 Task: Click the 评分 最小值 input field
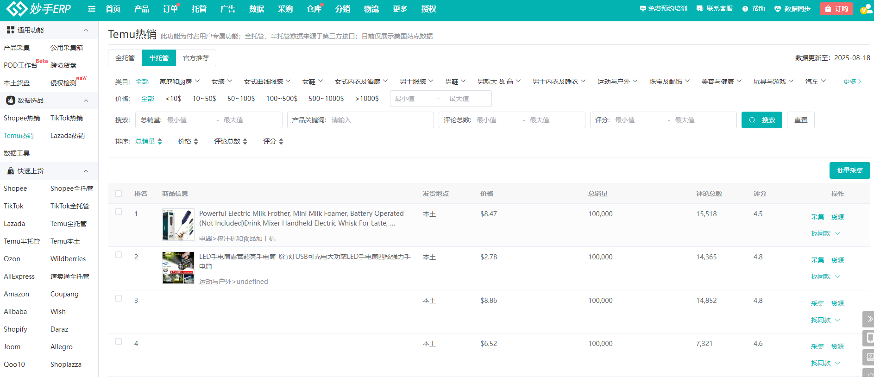click(639, 120)
